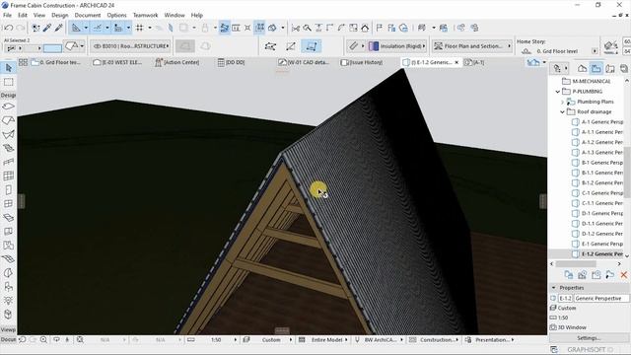Click the Pick Up Parameters eyedropper icon
This screenshot has height=355, width=631.
coord(47,28)
